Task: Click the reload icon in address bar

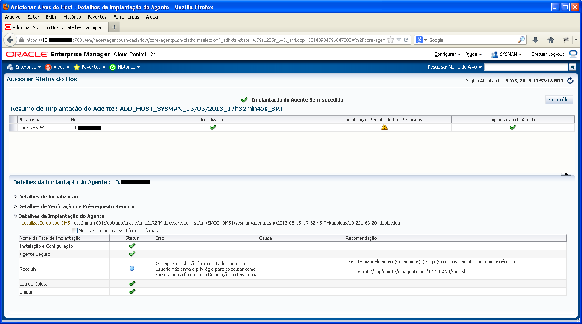Action: click(x=406, y=40)
